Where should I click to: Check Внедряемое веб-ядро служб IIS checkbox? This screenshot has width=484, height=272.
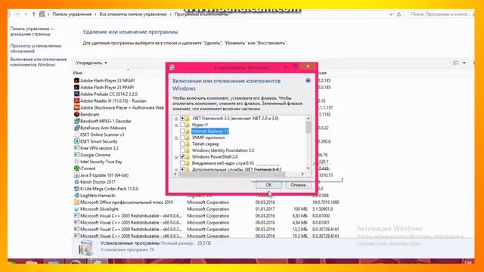(182, 163)
